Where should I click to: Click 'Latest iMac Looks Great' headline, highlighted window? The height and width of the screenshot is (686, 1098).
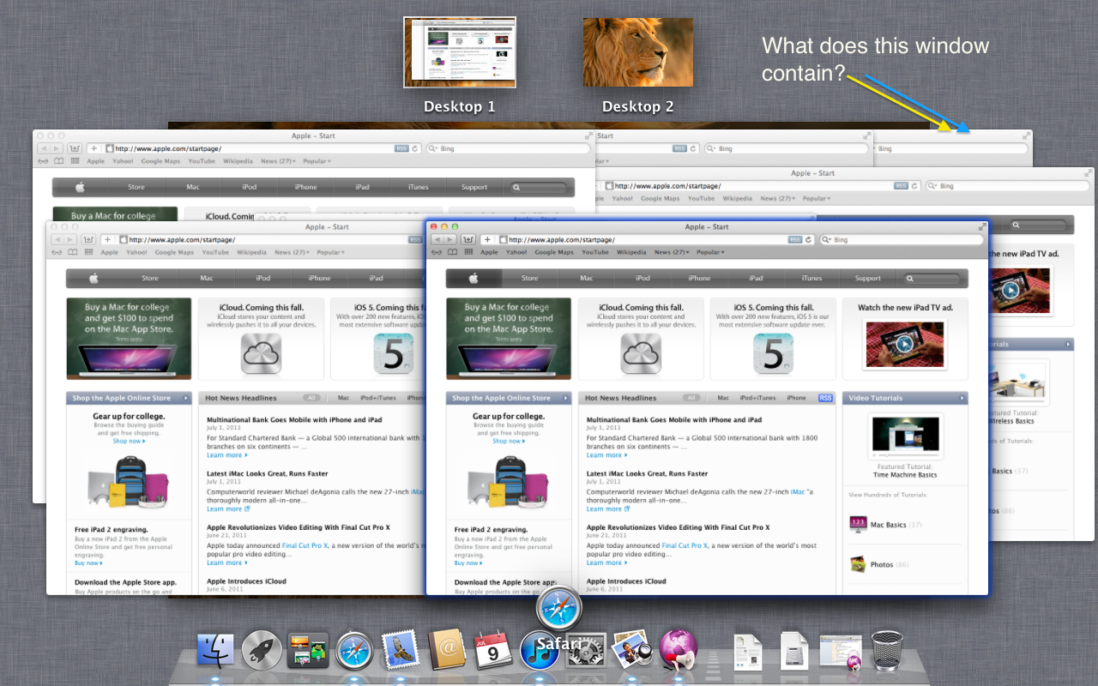tap(647, 473)
